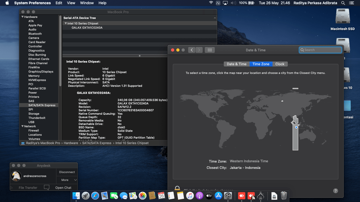
Task: Open the Trash in the Dock
Action: [x=284, y=196]
